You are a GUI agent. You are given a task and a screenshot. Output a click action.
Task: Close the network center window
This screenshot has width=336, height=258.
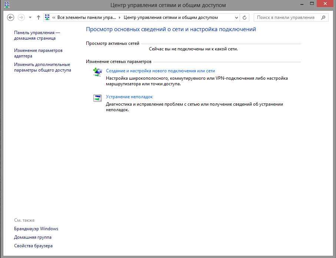pos(325,4)
